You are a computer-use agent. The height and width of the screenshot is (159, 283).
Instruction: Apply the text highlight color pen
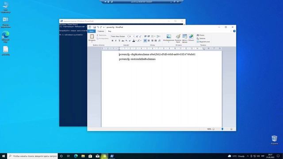(138, 41)
